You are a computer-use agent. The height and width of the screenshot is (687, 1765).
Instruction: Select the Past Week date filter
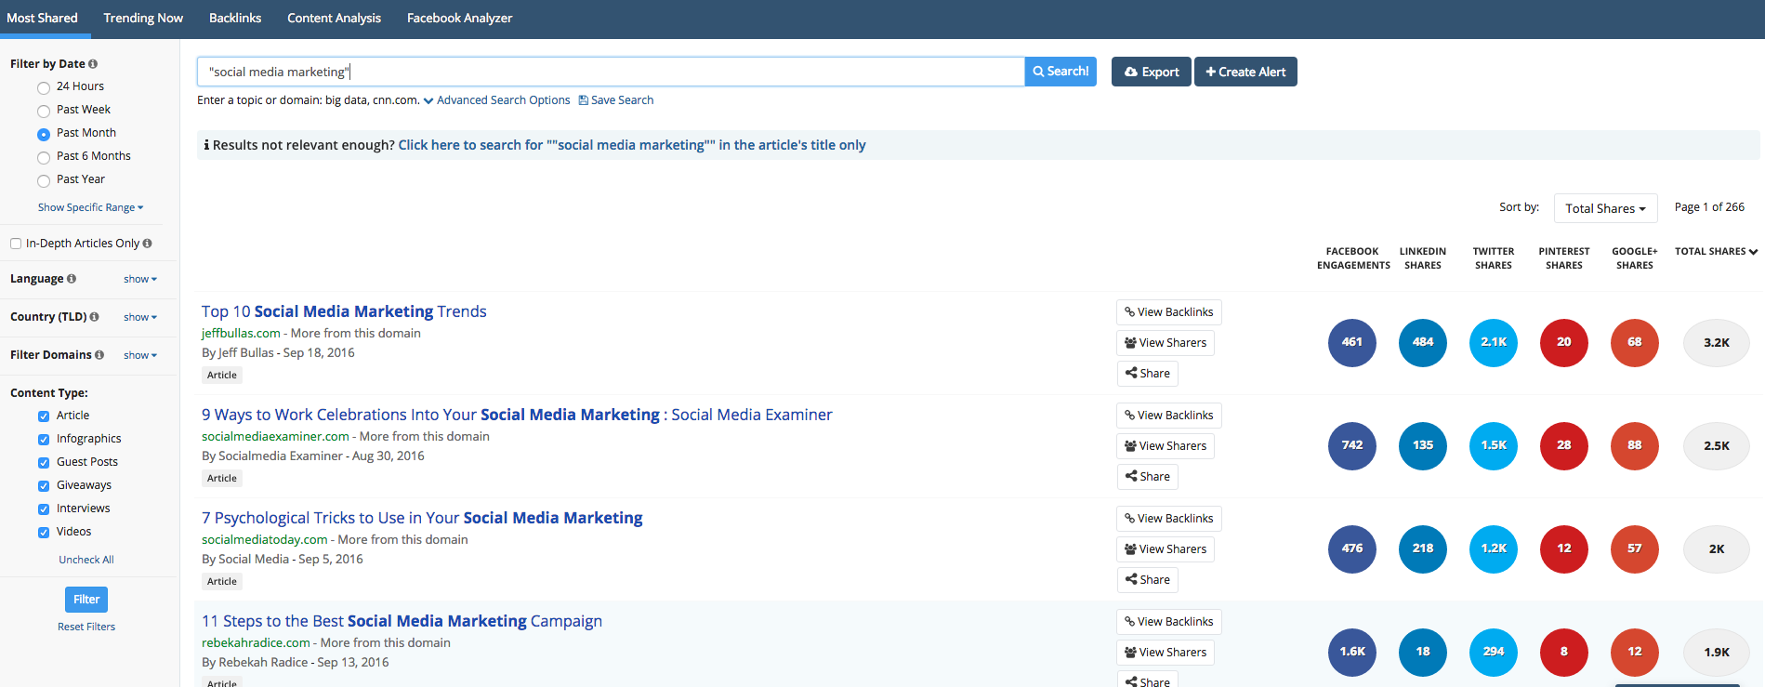click(44, 111)
